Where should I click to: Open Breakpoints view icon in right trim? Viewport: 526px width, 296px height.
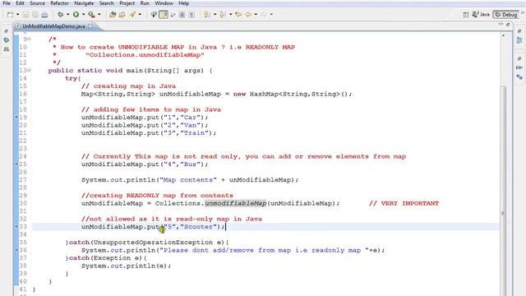click(x=519, y=77)
